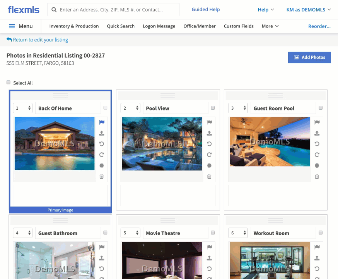Click the Reorder... link

click(x=319, y=26)
